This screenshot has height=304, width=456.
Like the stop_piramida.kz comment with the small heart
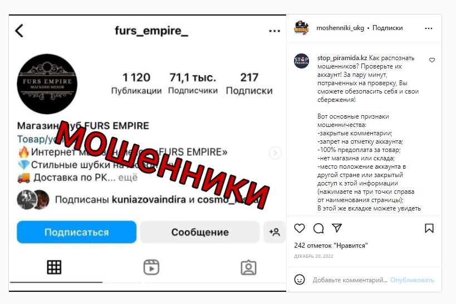click(432, 60)
